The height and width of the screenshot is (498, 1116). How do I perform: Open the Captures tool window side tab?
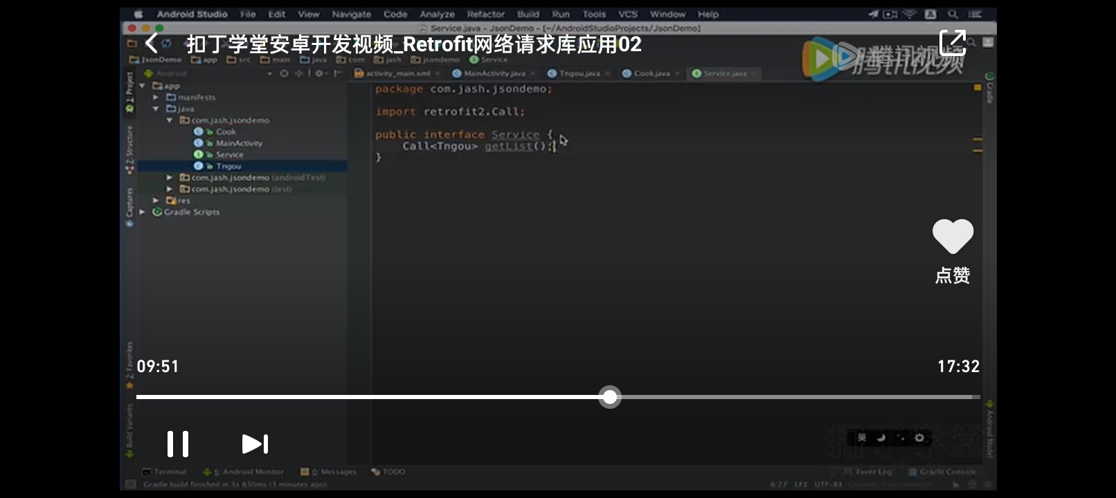point(129,207)
